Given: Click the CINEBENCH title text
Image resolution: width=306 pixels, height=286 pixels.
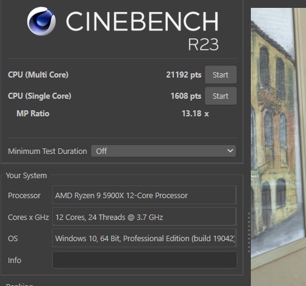Looking at the screenshot, I should coord(142,21).
